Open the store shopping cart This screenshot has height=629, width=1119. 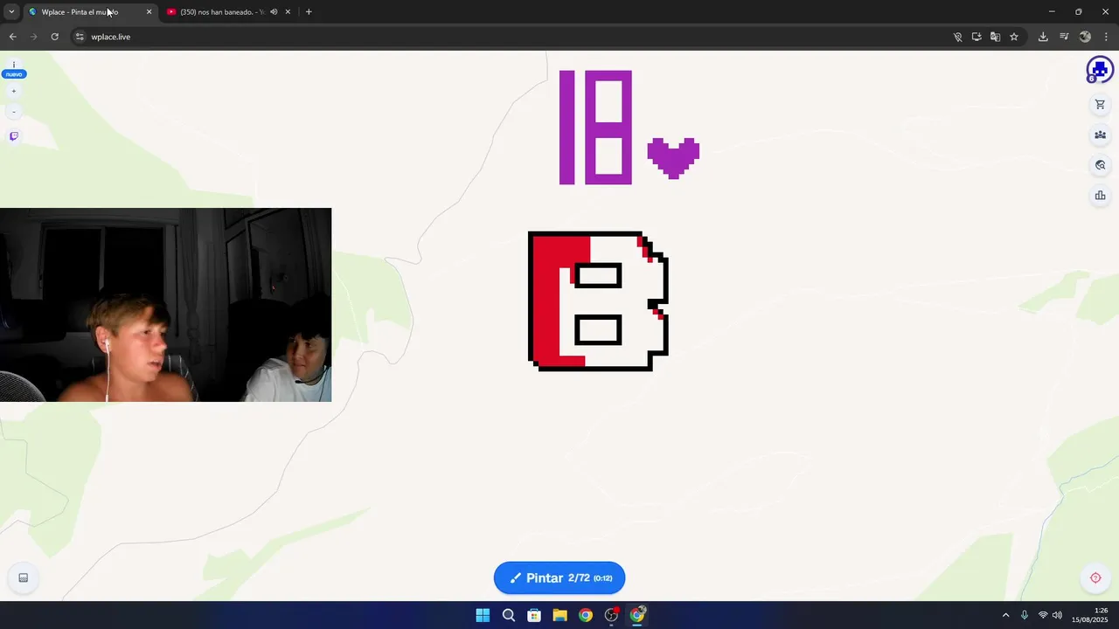[x=1100, y=105]
